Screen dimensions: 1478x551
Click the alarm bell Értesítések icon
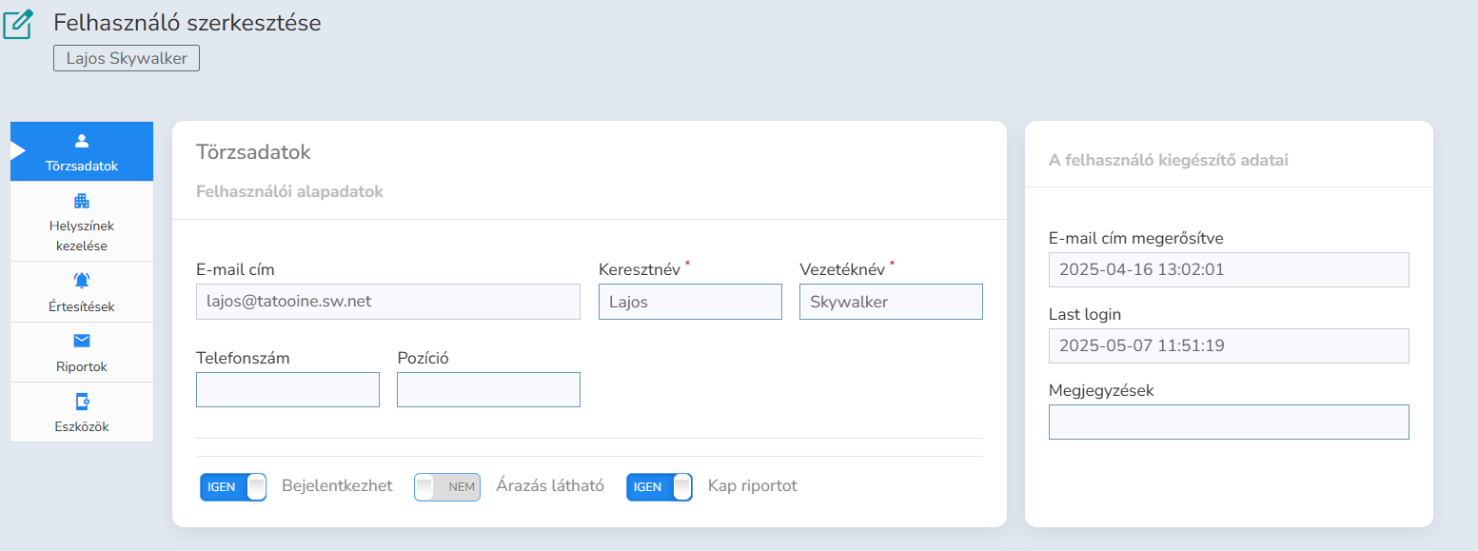[82, 280]
